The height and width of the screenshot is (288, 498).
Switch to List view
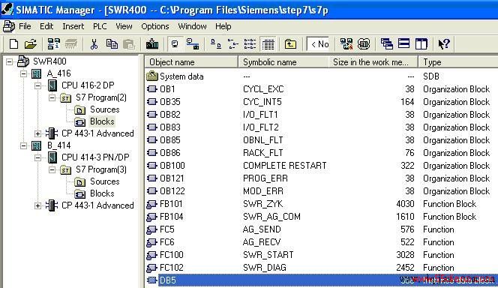point(250,43)
